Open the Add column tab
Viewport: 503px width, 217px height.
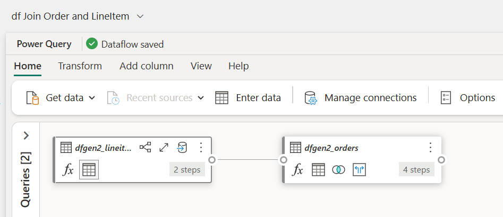click(146, 66)
